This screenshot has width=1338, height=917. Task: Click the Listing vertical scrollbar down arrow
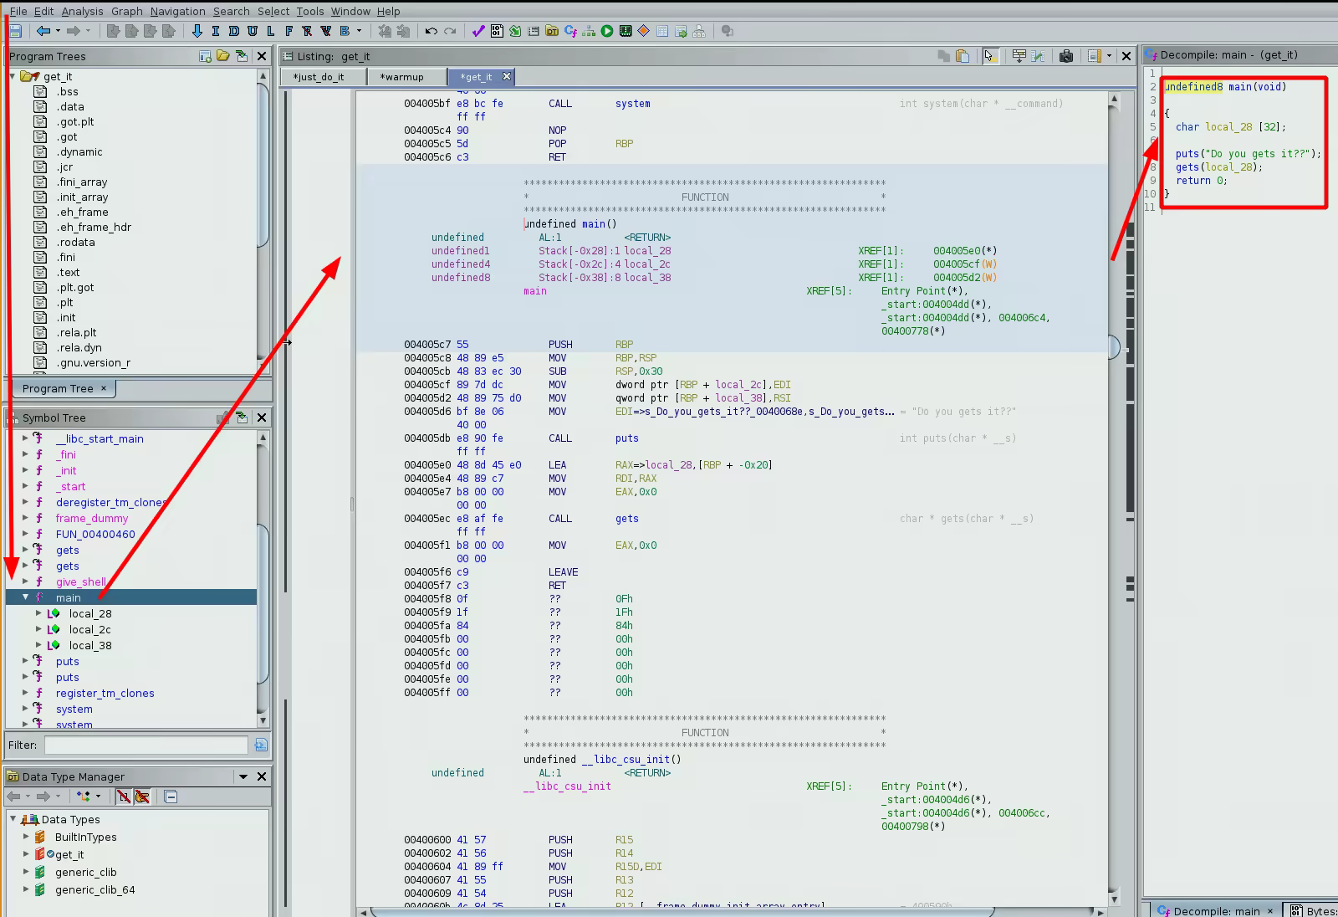(1113, 899)
